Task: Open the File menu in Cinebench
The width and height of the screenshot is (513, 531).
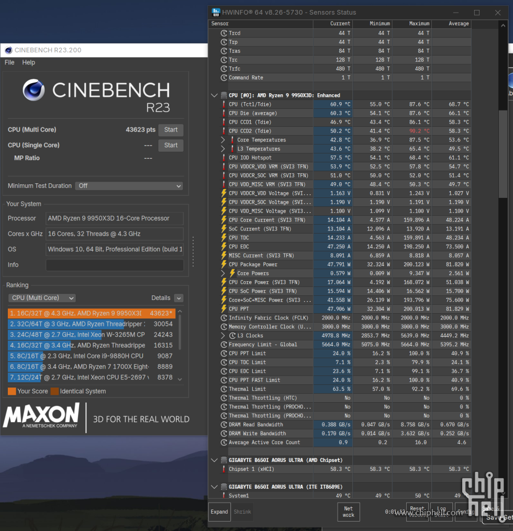Action: pyautogui.click(x=9, y=63)
